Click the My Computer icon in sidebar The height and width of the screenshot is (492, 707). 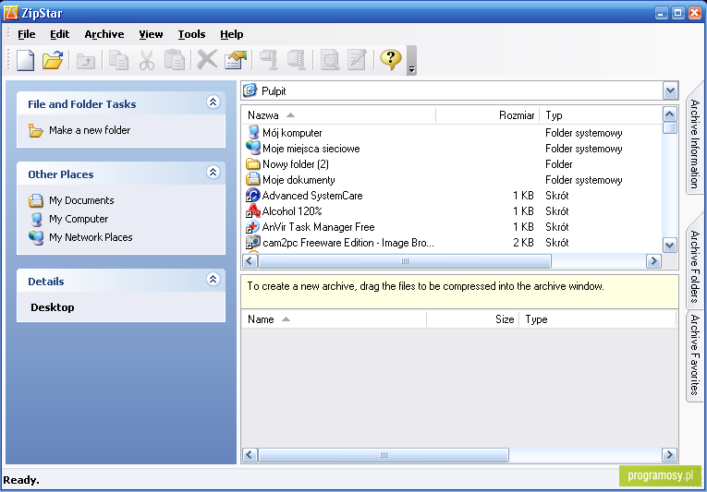tap(36, 220)
